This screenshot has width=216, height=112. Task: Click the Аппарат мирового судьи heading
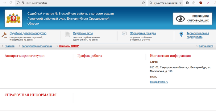[24, 56]
